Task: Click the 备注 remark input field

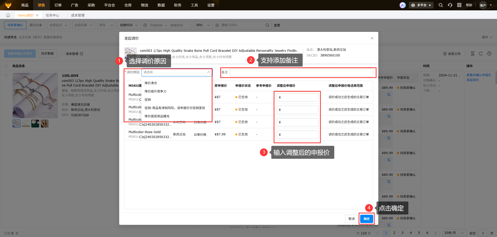Action: 301,72
